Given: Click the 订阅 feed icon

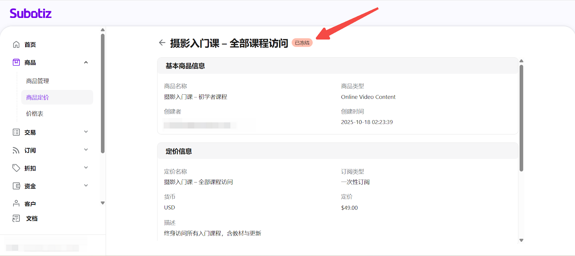Looking at the screenshot, I should point(16,150).
